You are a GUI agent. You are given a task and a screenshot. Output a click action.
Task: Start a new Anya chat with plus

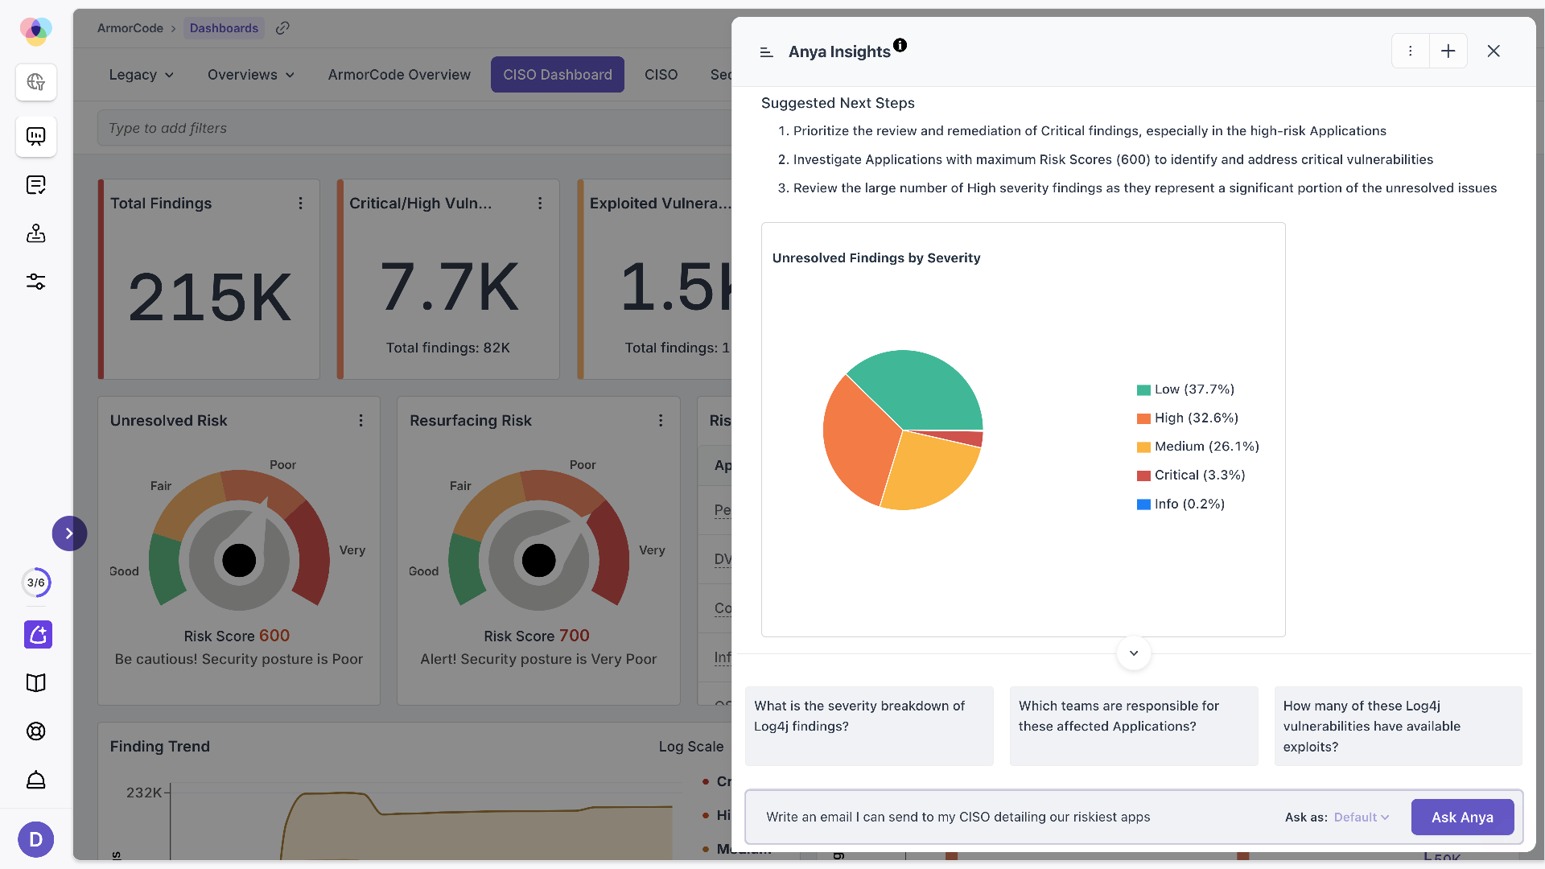[1448, 51]
